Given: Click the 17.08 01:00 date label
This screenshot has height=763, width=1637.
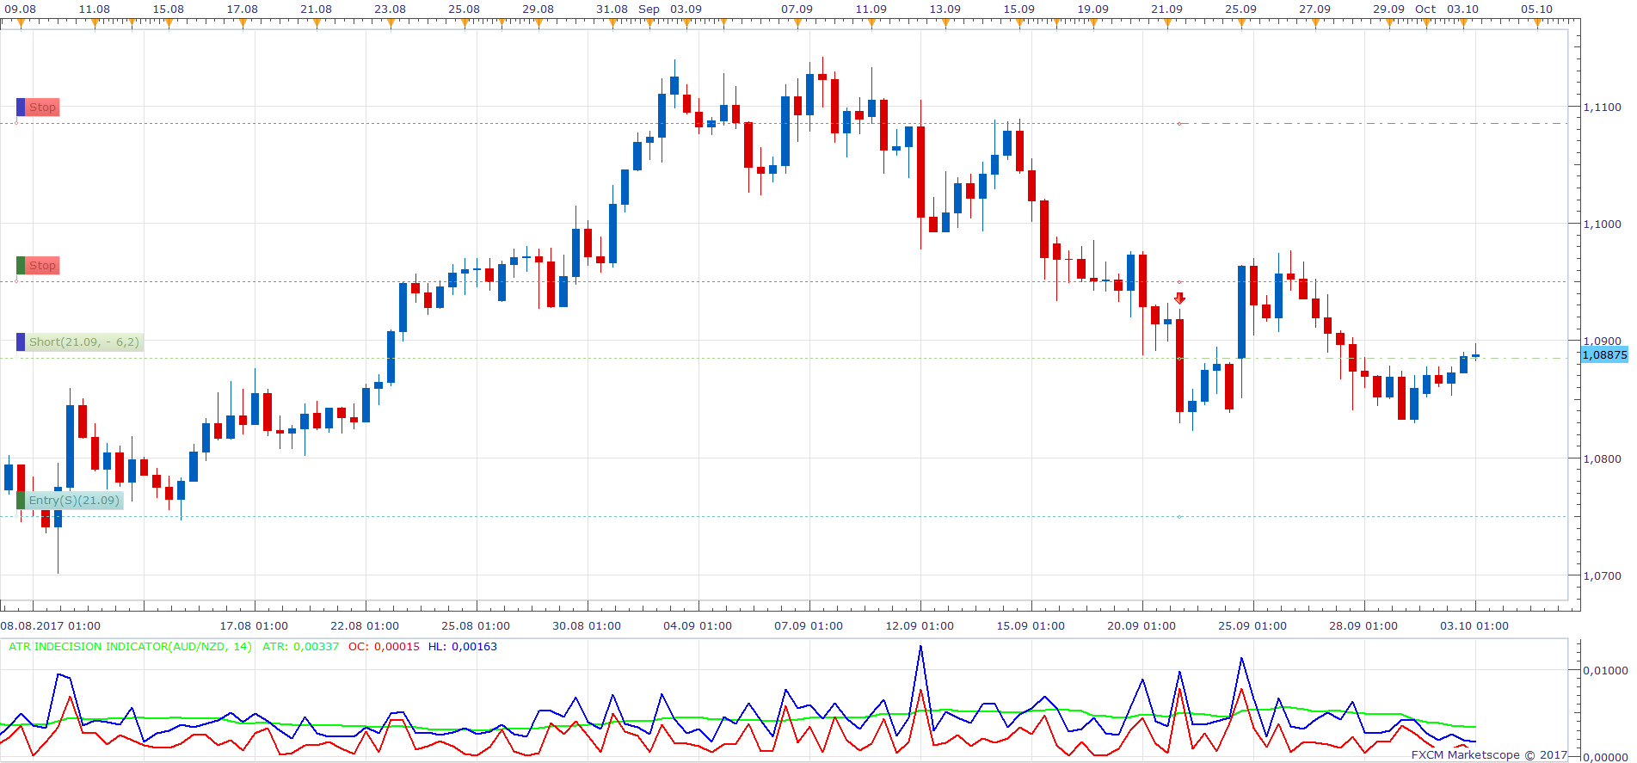Looking at the screenshot, I should (x=254, y=626).
